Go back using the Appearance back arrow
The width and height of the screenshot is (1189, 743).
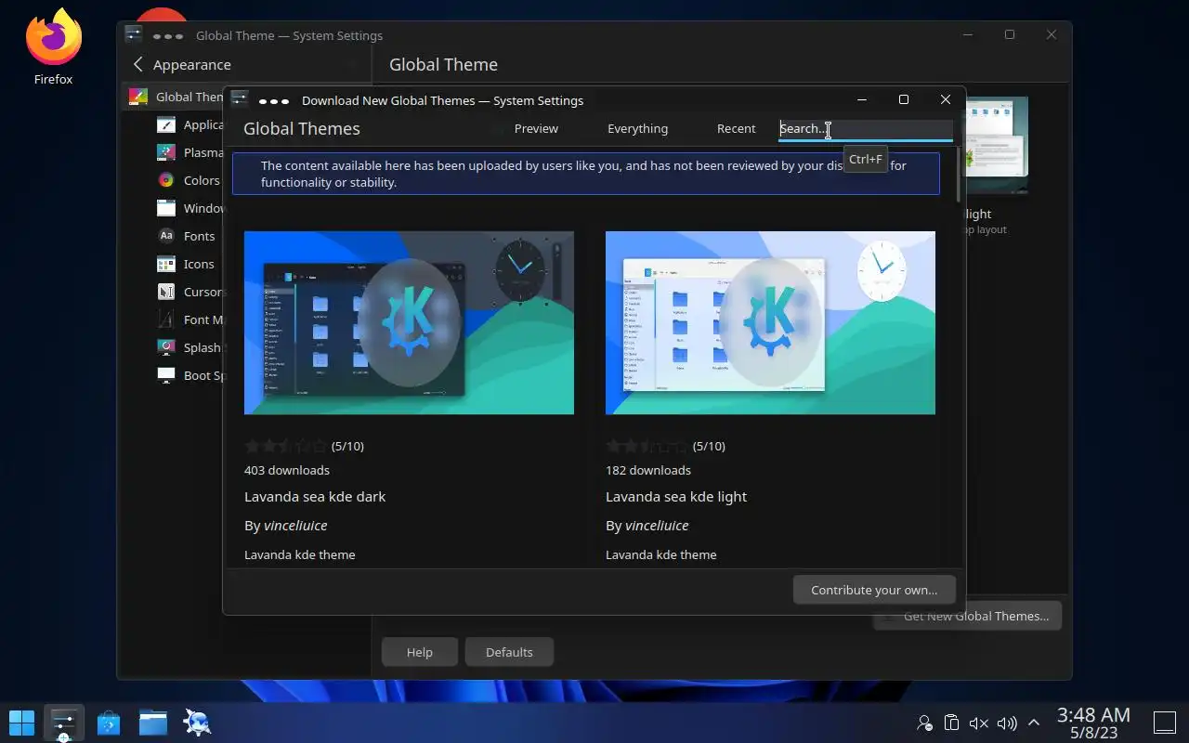point(138,64)
